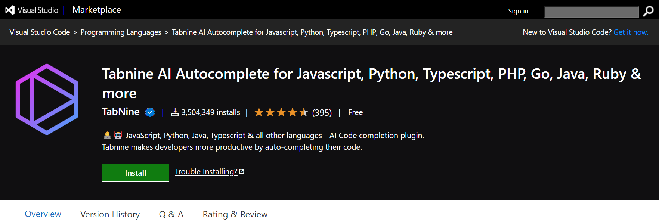Click the external link icon beside Trouble Installing

[241, 171]
